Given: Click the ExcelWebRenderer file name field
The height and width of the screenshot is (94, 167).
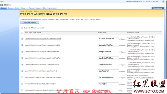Looking at the screenshot, I should [108, 78].
